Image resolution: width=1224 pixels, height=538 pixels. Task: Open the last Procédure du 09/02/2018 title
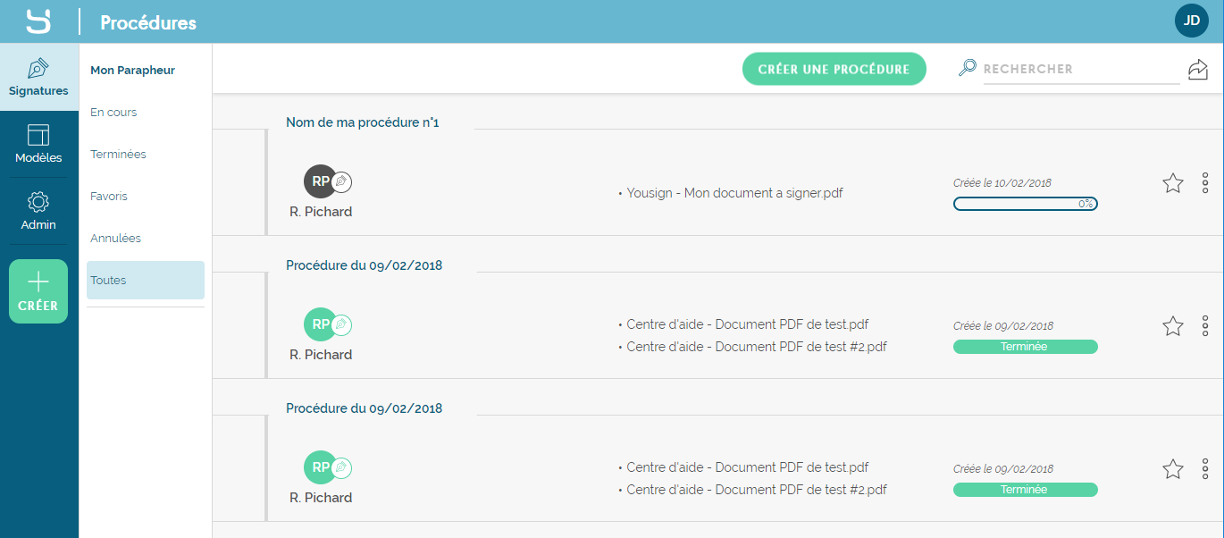(x=364, y=408)
